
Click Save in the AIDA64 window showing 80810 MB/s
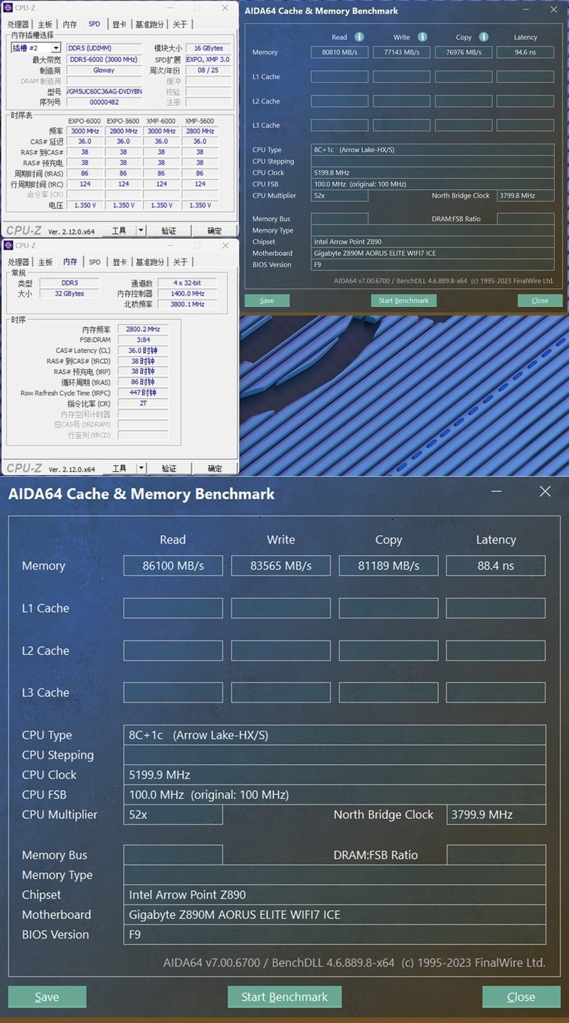point(267,300)
